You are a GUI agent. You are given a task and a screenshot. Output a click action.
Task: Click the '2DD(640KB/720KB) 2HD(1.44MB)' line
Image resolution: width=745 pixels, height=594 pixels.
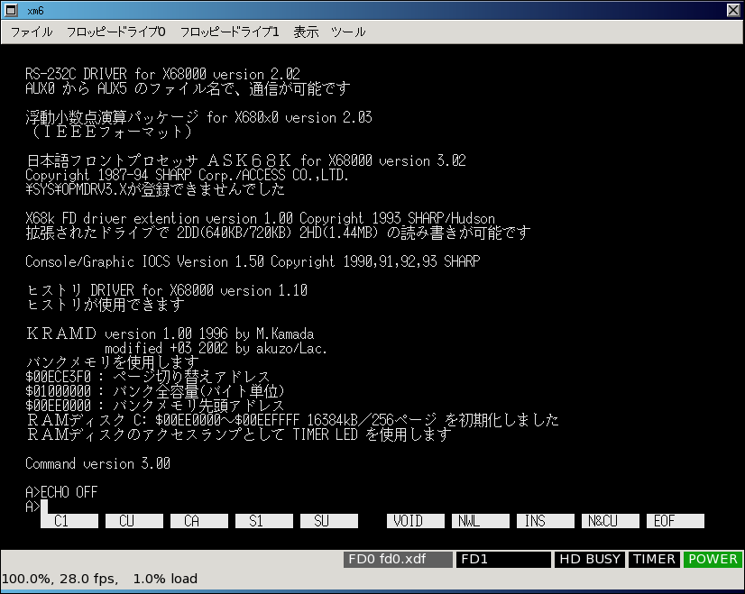pos(278,233)
